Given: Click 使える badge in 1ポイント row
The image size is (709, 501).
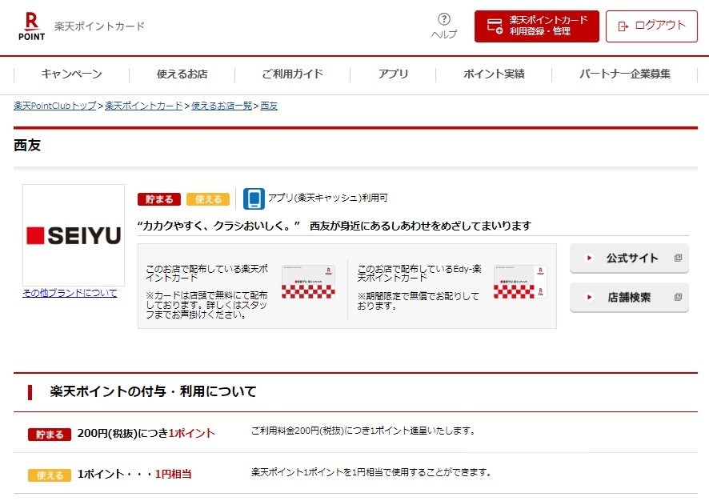Looking at the screenshot, I should [x=50, y=475].
